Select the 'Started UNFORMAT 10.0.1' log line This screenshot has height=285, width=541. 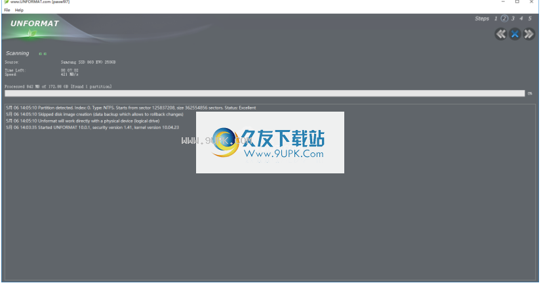coord(92,127)
